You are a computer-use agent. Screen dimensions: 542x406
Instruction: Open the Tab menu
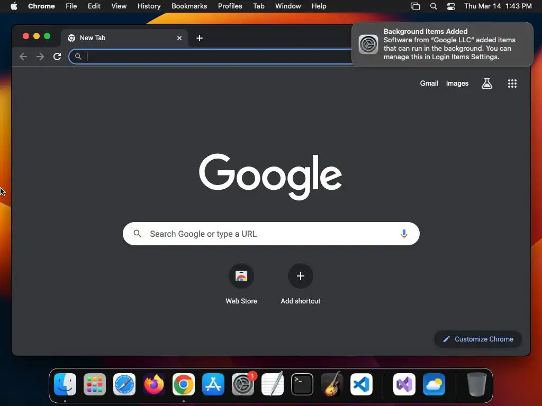click(x=258, y=6)
